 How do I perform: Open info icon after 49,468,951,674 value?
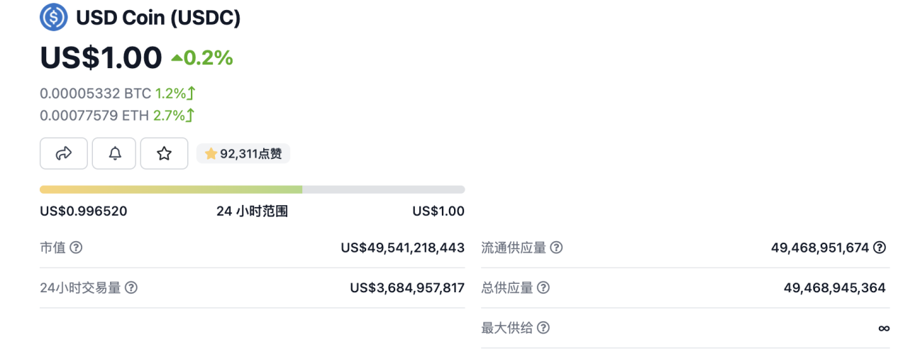[880, 248]
